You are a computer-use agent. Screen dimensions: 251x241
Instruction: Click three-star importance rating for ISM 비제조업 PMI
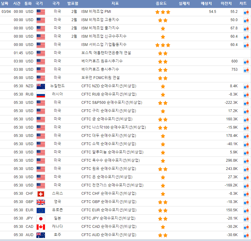pos(162,12)
